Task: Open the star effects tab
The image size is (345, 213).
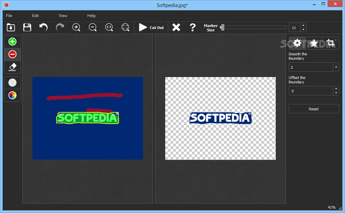Action: (314, 43)
